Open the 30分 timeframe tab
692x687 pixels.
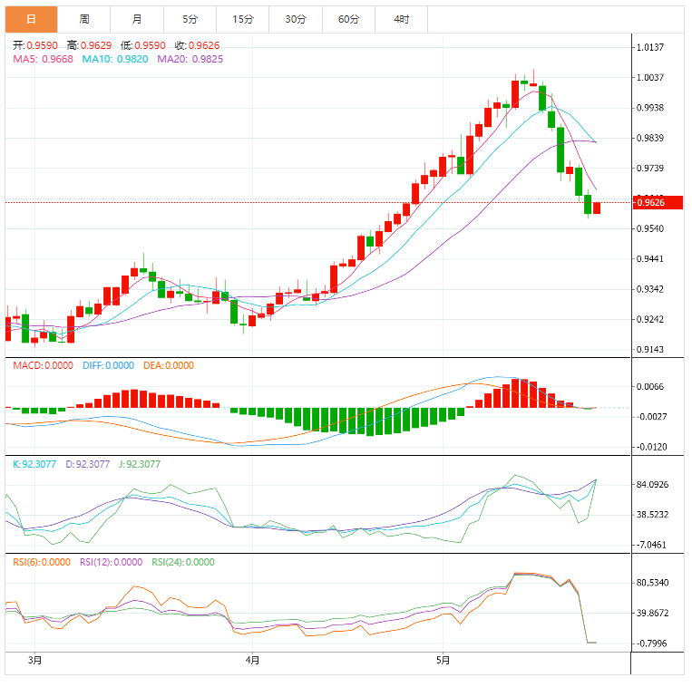click(x=296, y=19)
